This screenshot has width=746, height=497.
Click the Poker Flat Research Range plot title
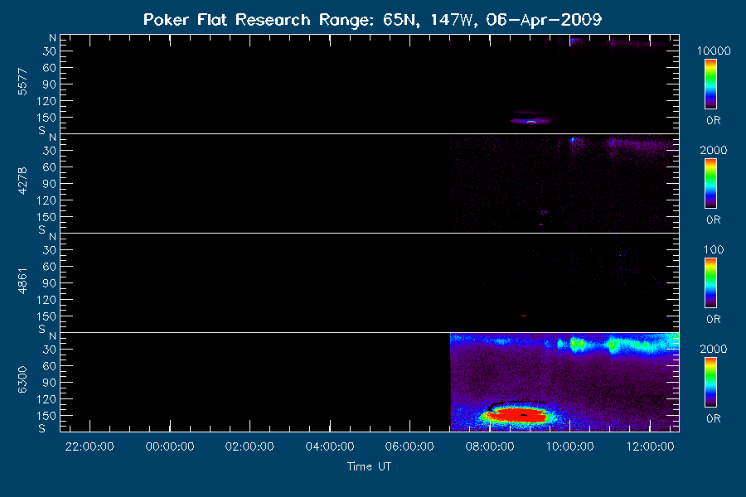pyautogui.click(x=372, y=20)
